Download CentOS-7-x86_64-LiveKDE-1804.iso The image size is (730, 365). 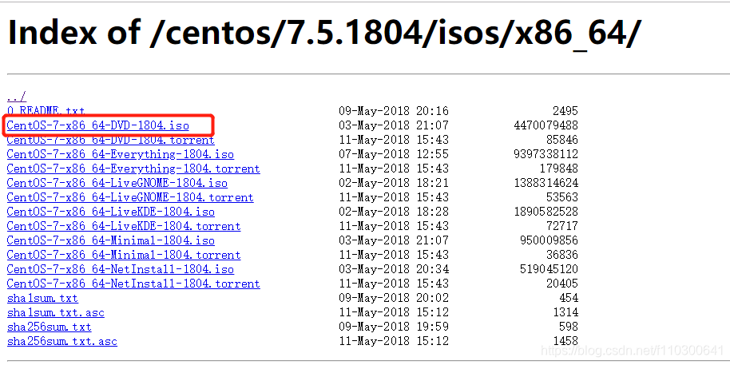click(111, 212)
